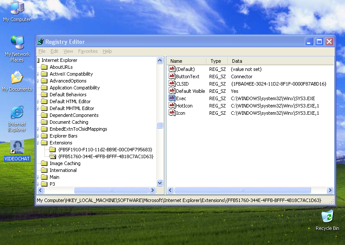Click REG_SZ type in the HotIcon row

(217, 106)
